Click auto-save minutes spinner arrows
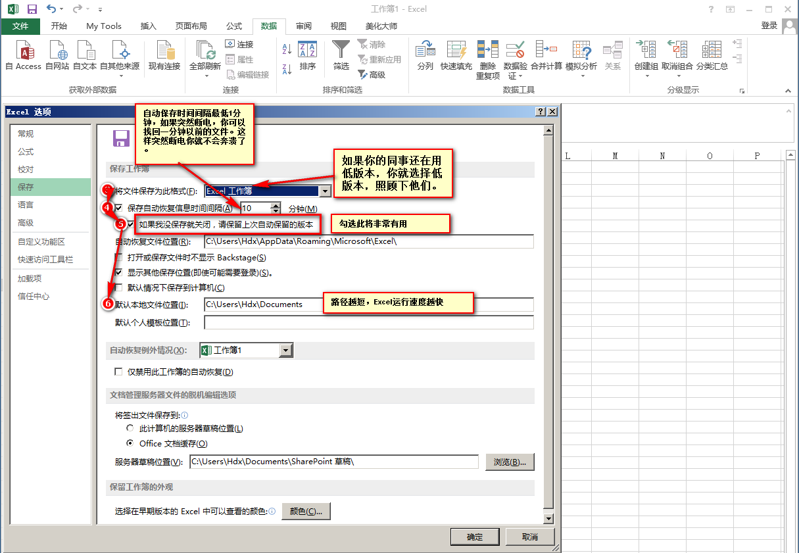Image resolution: width=799 pixels, height=553 pixels. click(x=275, y=208)
